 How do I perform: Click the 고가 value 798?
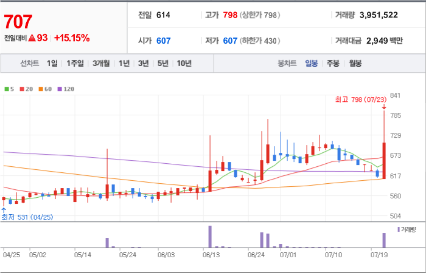[x=230, y=15]
